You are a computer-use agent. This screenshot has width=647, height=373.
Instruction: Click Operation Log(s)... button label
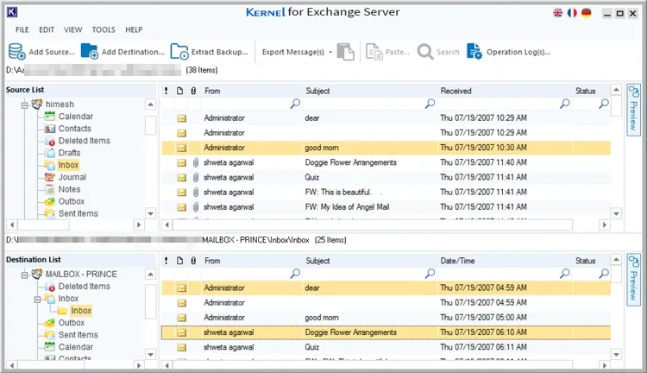coord(518,52)
